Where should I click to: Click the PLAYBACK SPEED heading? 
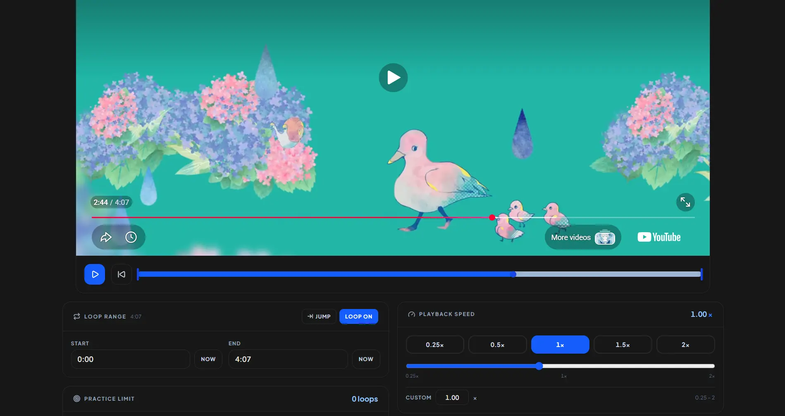[447, 314]
